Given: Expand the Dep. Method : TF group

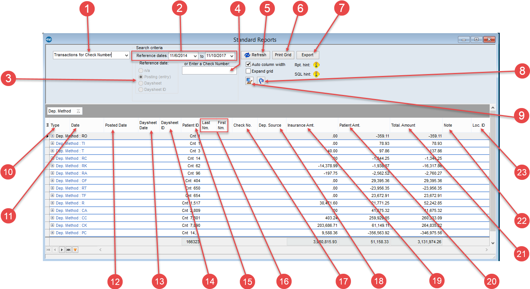Looking at the screenshot, I should pyautogui.click(x=53, y=196).
